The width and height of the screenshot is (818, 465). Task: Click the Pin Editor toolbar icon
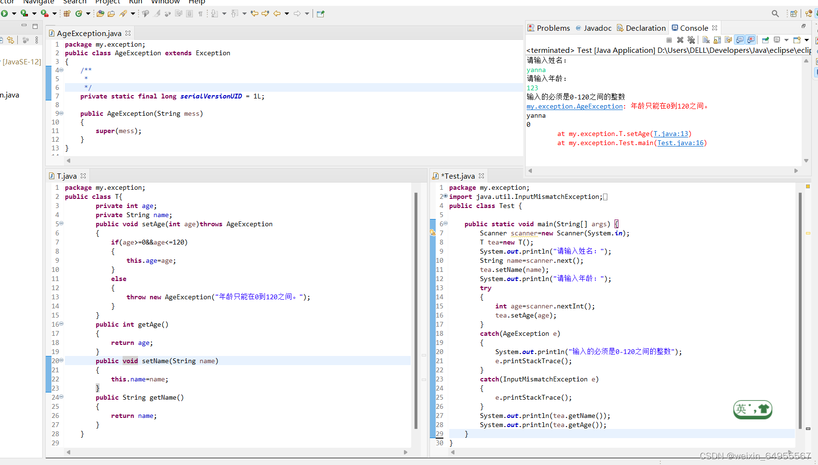coord(321,13)
